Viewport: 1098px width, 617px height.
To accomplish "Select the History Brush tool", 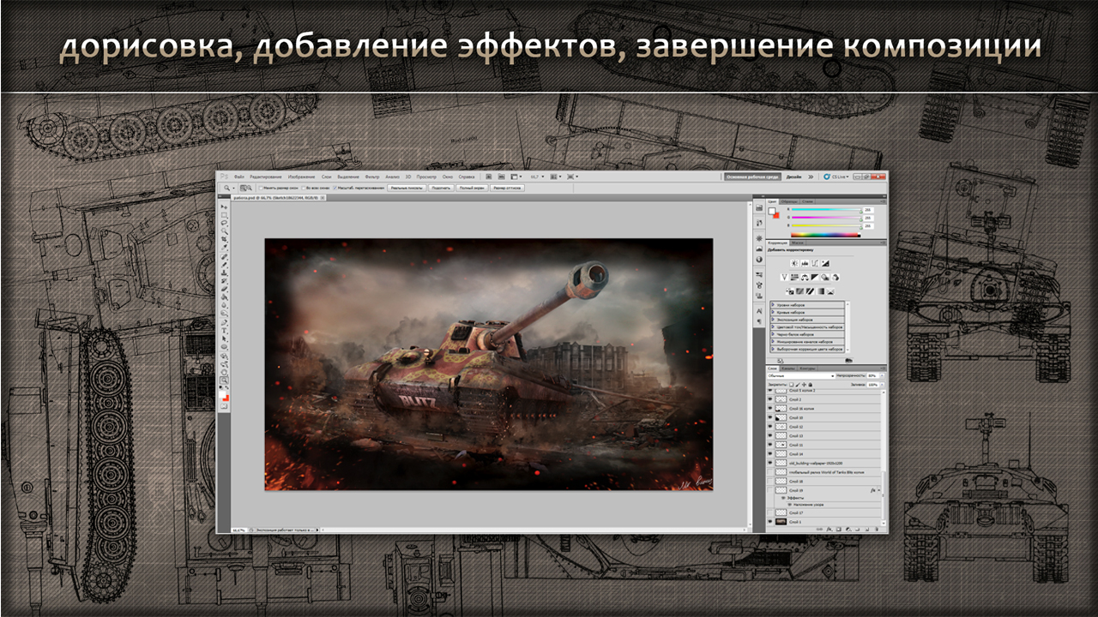I will point(224,280).
